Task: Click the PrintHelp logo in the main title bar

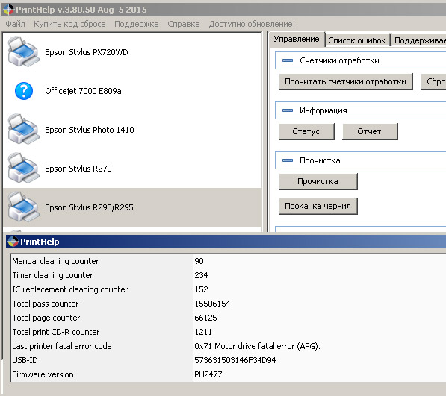Action: coord(8,10)
